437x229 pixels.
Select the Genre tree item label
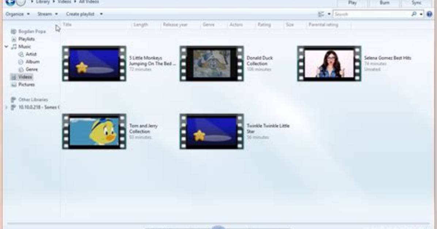[x=32, y=69]
